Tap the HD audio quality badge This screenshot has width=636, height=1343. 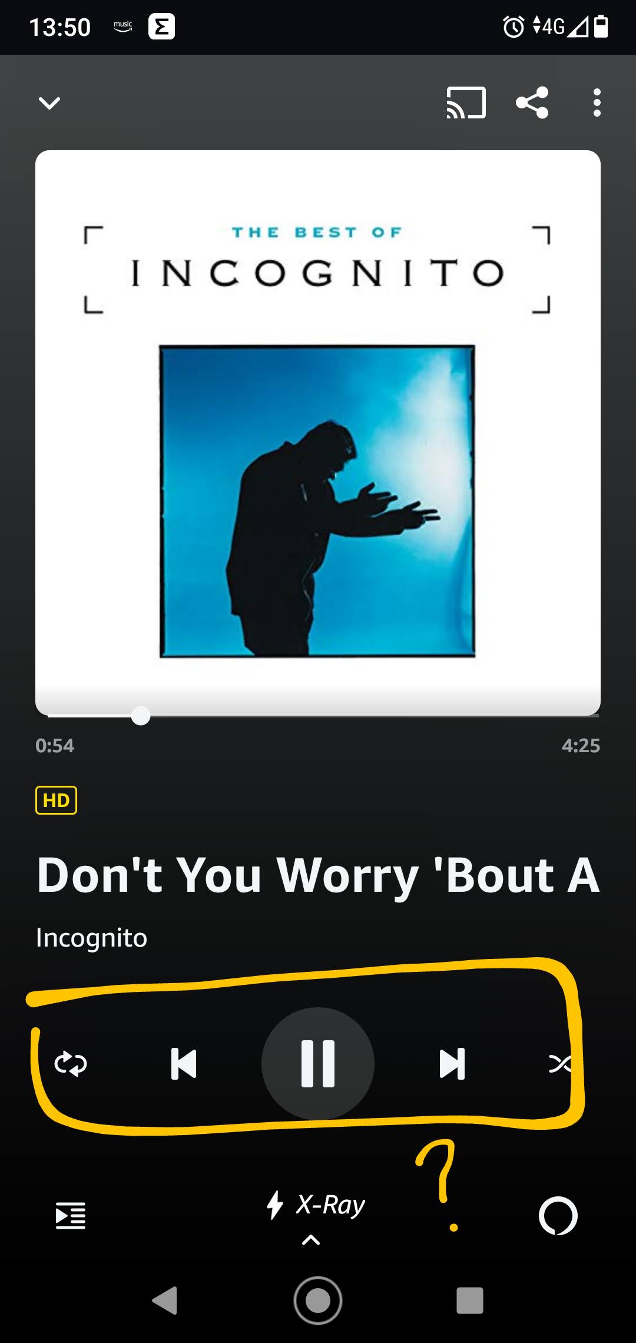(56, 800)
